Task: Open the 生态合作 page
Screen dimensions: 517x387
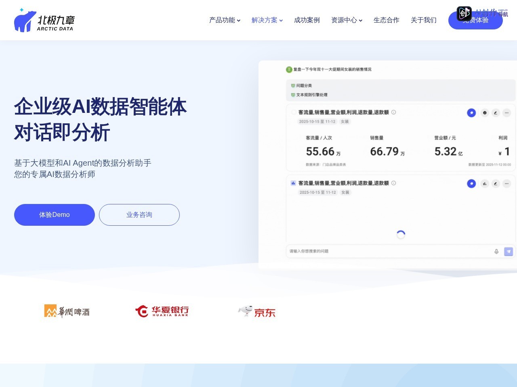Action: point(387,20)
